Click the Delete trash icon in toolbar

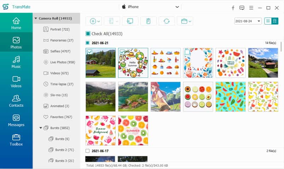pos(148,21)
